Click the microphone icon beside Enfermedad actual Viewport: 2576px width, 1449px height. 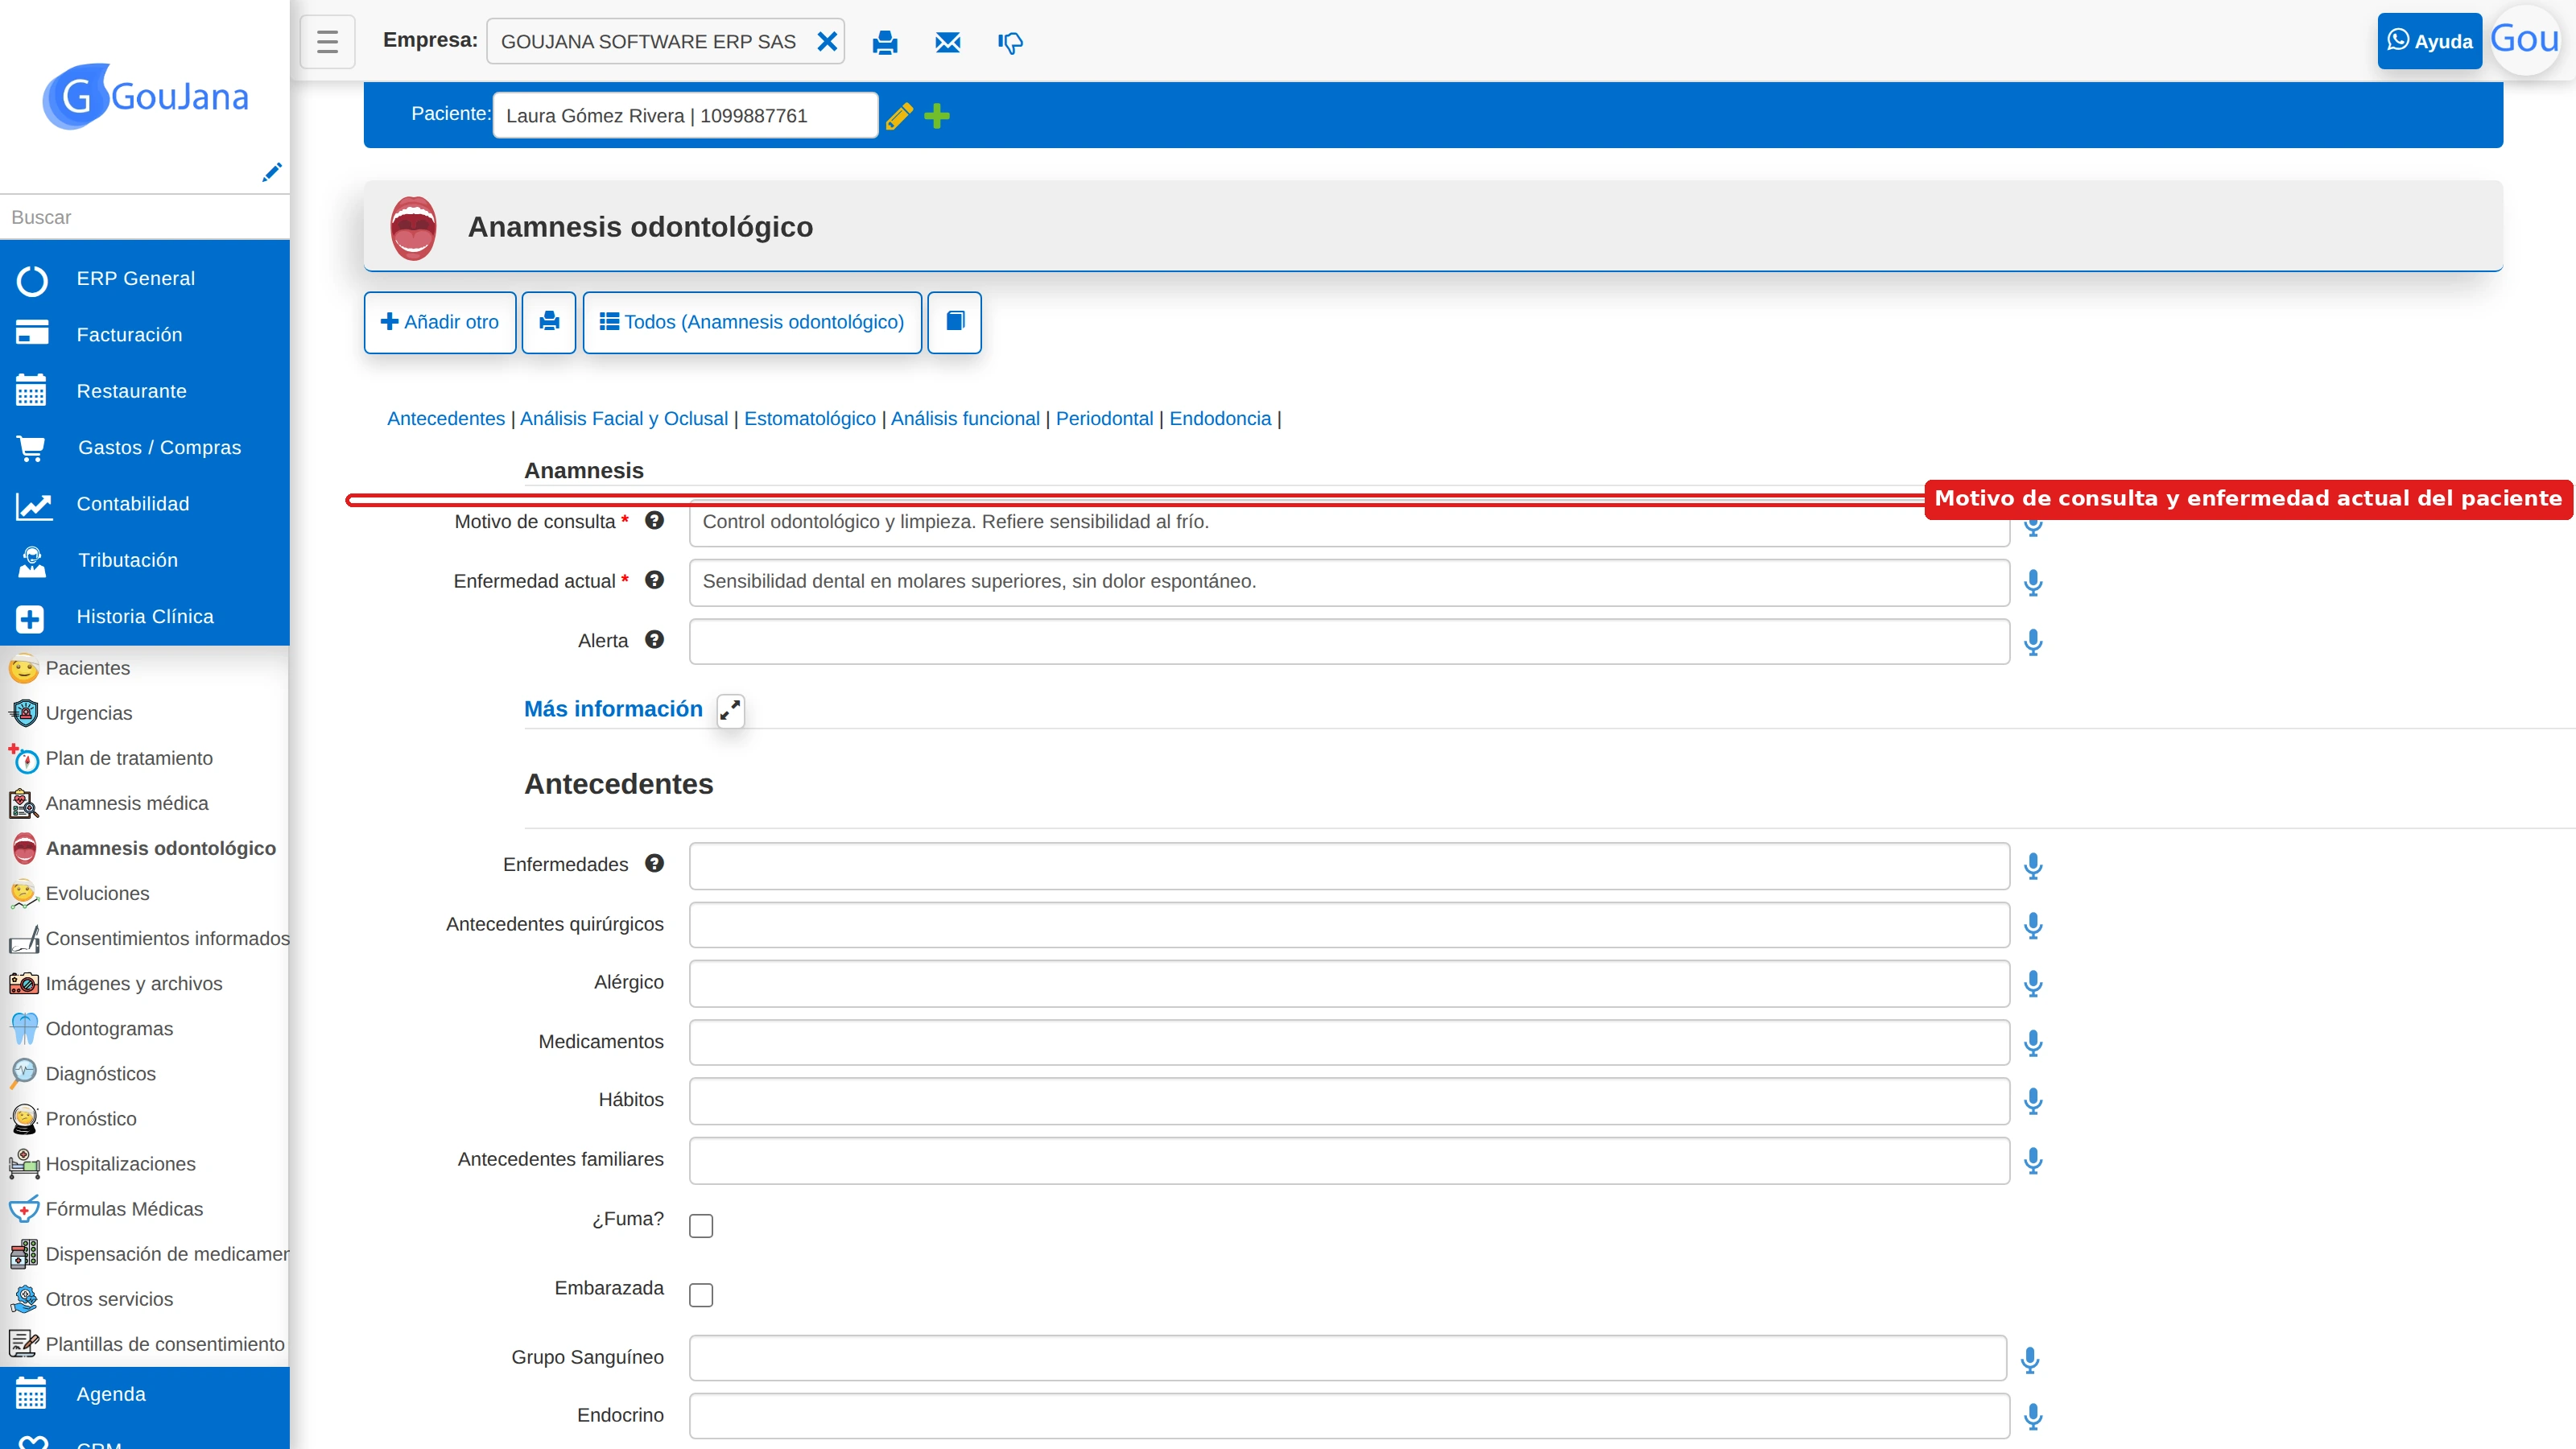(2032, 582)
